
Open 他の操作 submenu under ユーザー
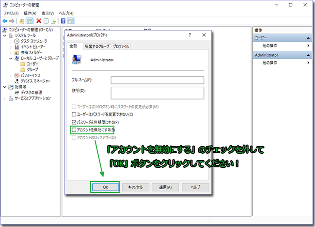coord(282,46)
